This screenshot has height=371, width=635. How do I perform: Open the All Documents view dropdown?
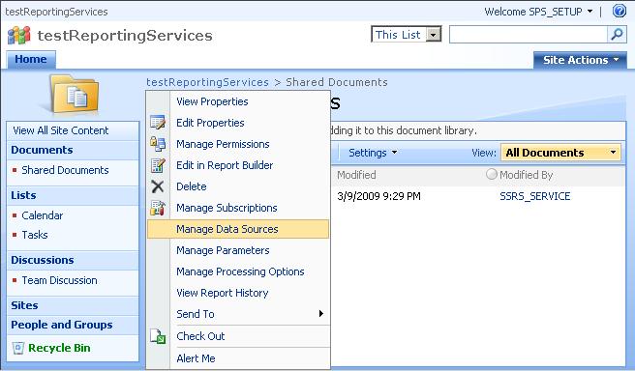[x=560, y=153]
